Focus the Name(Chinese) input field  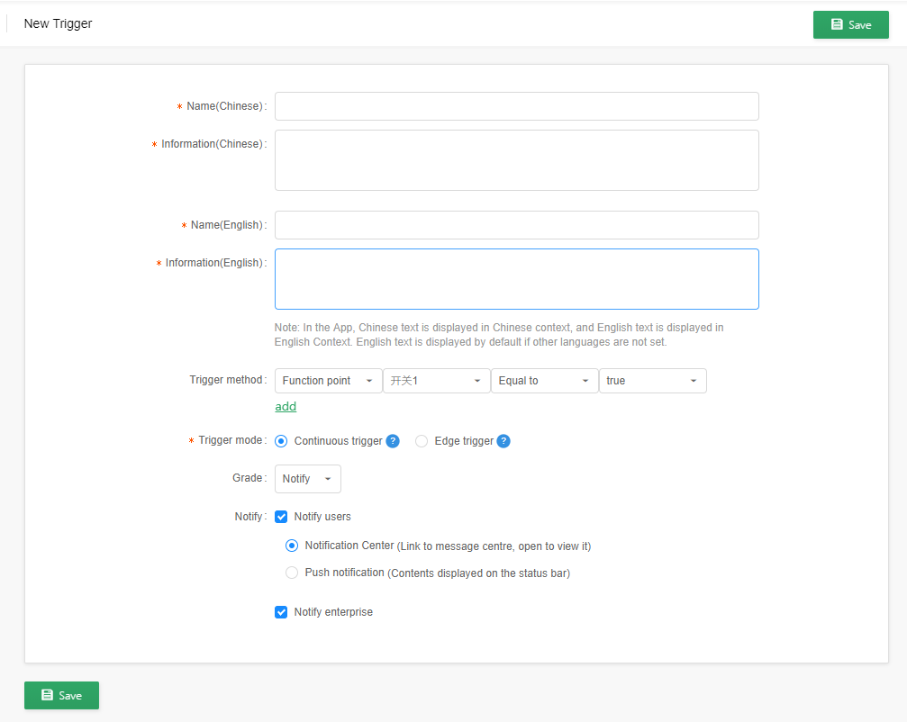tap(517, 106)
